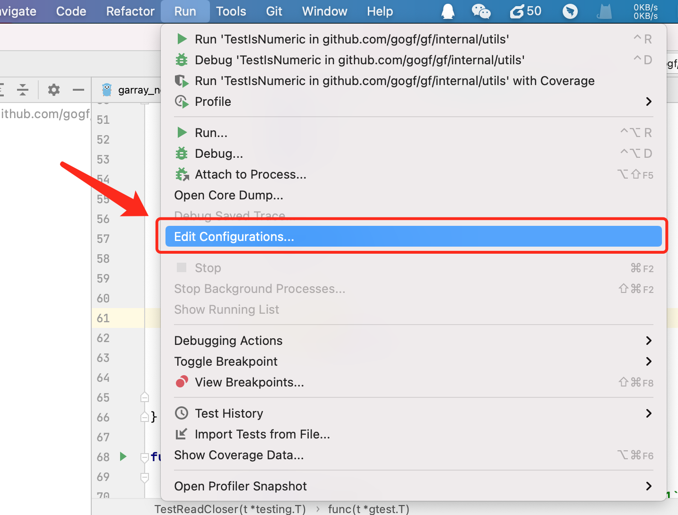This screenshot has width=678, height=515.
Task: Run 'TestIsNumeric' with Coverage
Action: point(394,81)
